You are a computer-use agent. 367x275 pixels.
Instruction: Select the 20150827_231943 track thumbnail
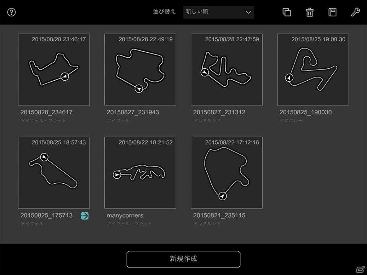[140, 70]
